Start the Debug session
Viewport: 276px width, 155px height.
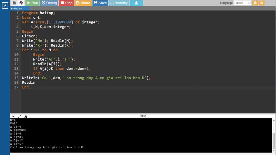point(49,3)
